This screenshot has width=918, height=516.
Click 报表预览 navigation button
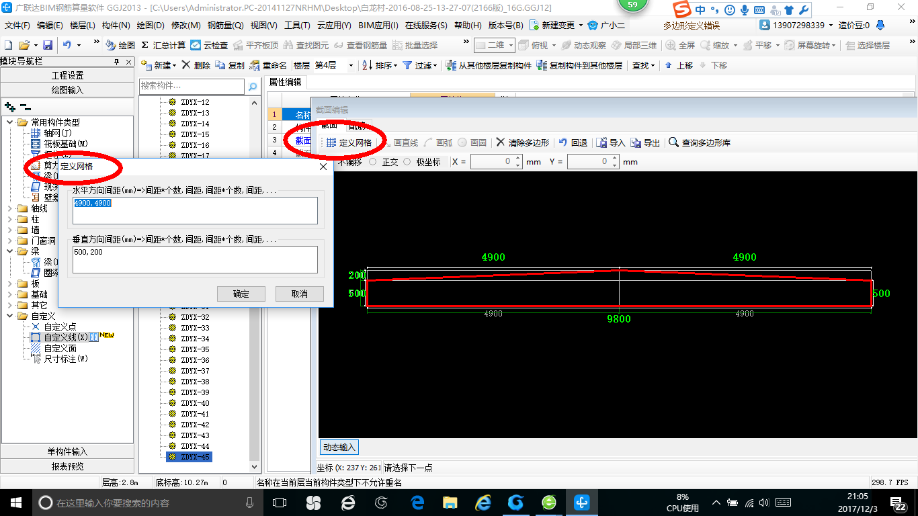point(67,466)
